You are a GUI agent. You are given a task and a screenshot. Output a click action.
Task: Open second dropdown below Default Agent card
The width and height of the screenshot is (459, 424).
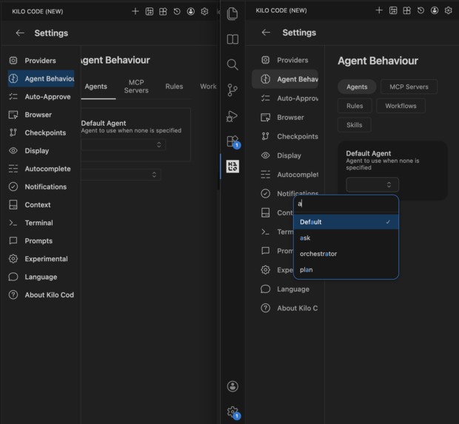121,175
